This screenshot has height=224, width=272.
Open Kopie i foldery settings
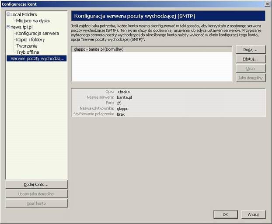coord(30,40)
